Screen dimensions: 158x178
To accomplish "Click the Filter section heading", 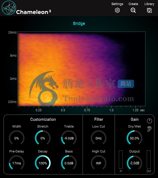I will [x=99, y=120].
